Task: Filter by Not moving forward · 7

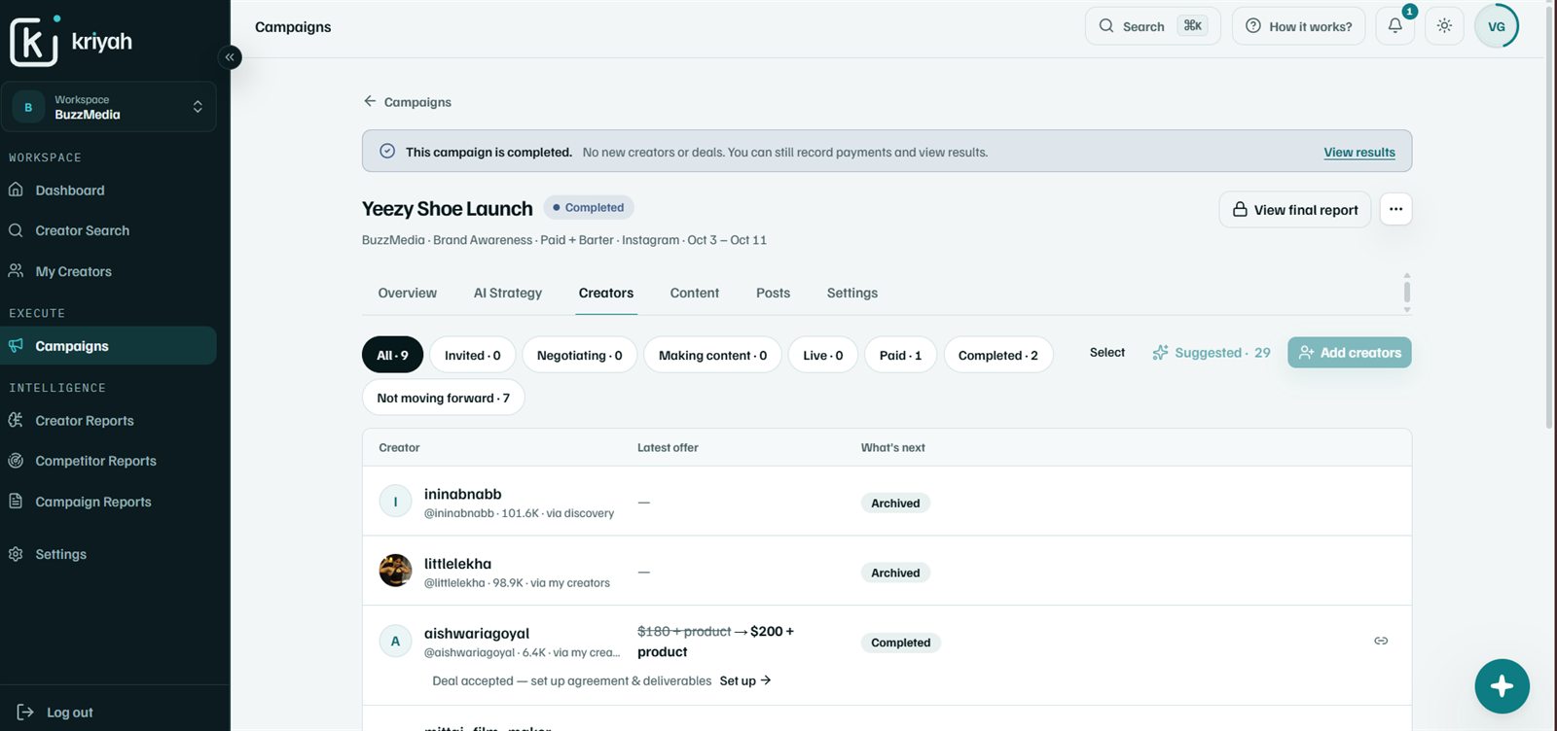Action: tap(444, 398)
